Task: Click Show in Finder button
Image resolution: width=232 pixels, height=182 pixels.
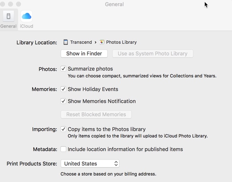Action: 84,53
